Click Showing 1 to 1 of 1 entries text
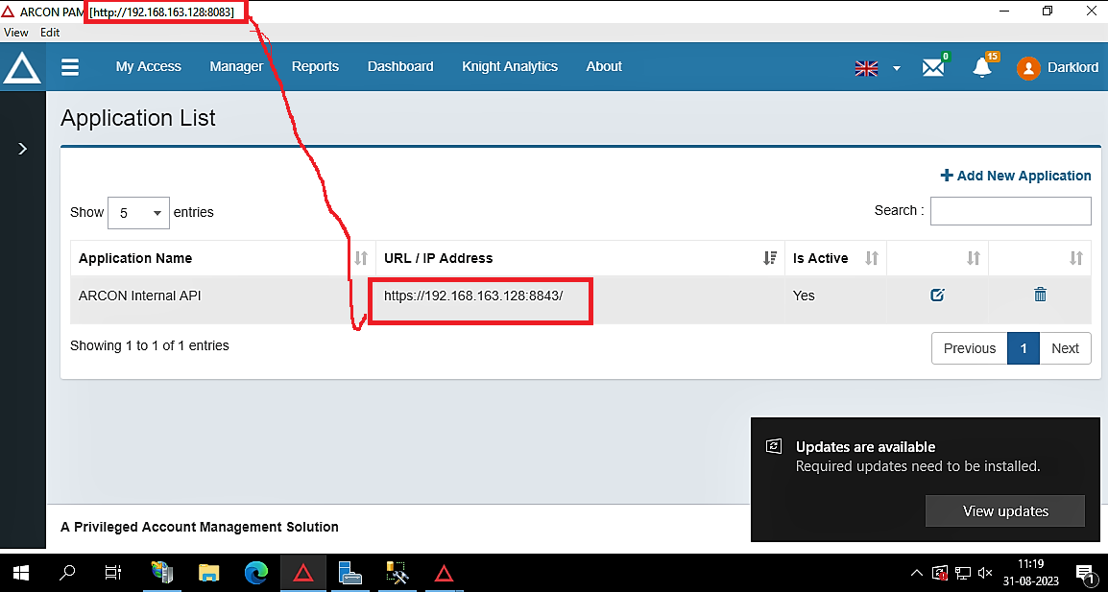 (150, 345)
